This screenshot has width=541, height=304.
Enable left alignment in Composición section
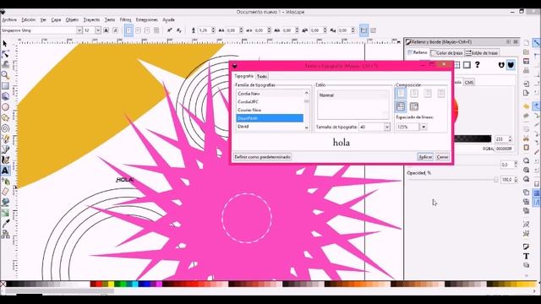[x=401, y=93]
